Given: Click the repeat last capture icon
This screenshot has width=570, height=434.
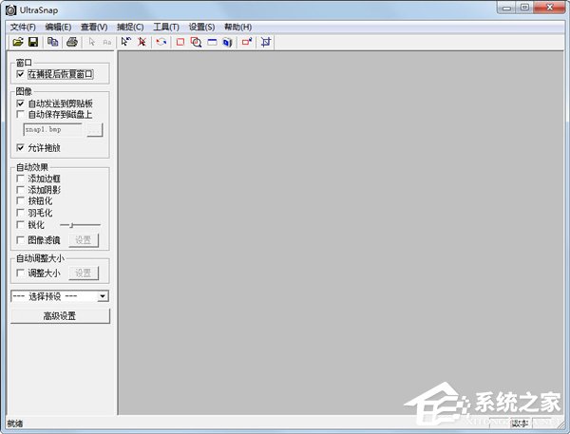Looking at the screenshot, I should [x=161, y=42].
